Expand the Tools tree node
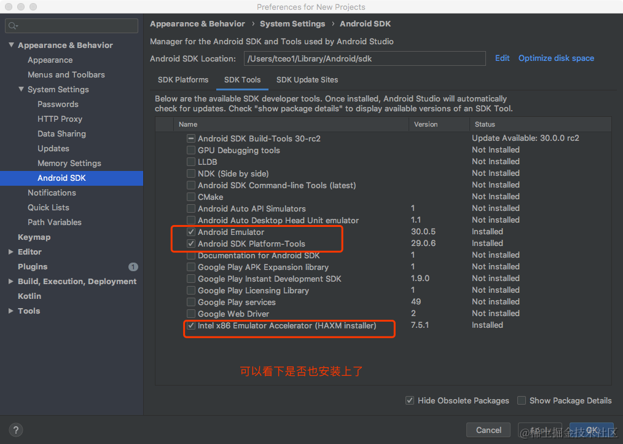 11,311
